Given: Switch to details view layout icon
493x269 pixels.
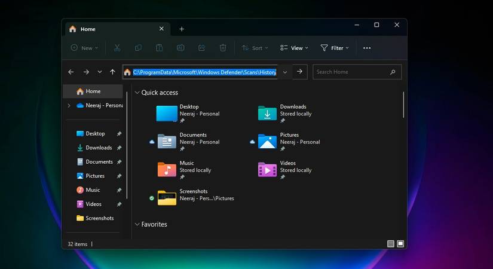Looking at the screenshot, I should [391, 244].
